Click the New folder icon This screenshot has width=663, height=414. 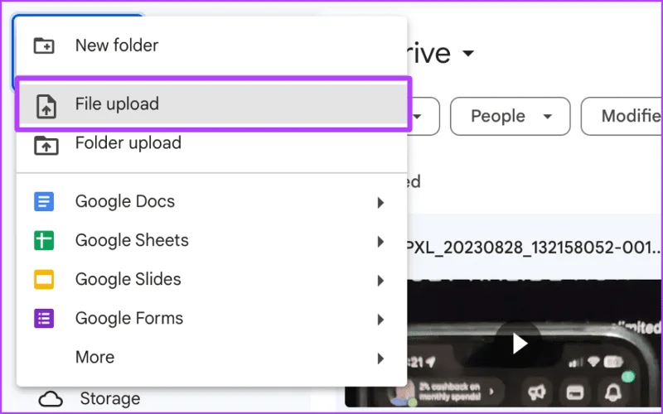tap(44, 46)
